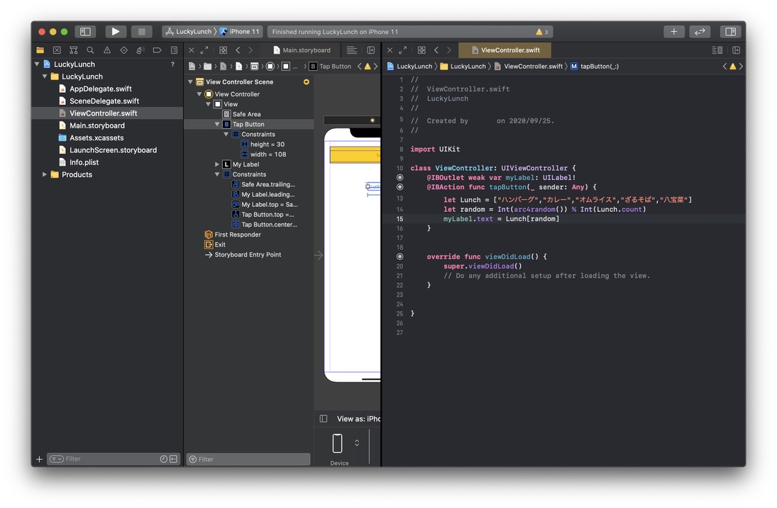The width and height of the screenshot is (777, 508).
Task: Open editor options in the storyboard pane
Action: coord(352,50)
